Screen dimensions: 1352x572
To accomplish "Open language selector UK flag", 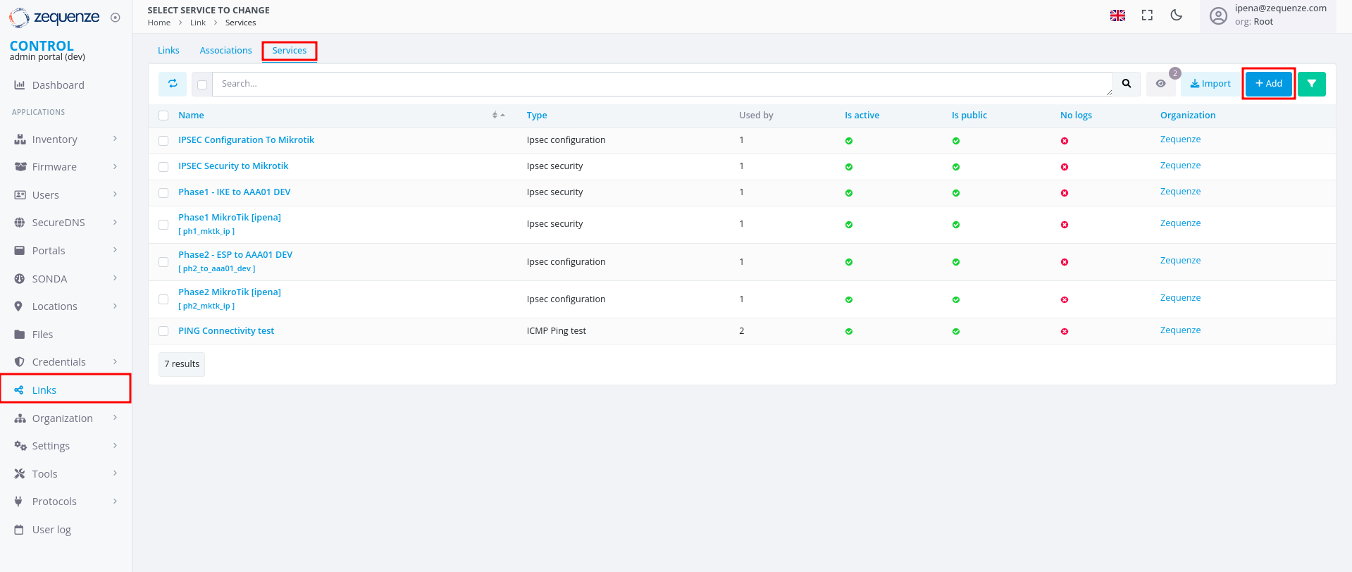I will coord(1117,15).
